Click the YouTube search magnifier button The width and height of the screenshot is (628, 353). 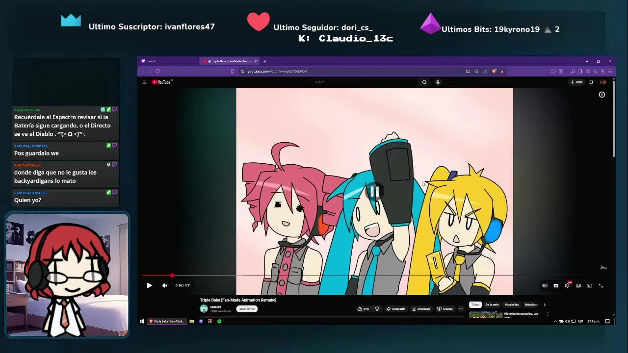tap(424, 82)
